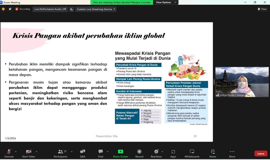The width and height of the screenshot is (270, 160).
Task: Open the Whiteboards tool
Action: [192, 153]
